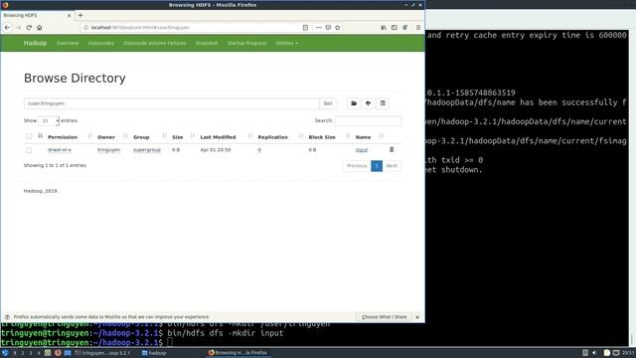
Task: Sort by Block Size column
Action: [322, 137]
